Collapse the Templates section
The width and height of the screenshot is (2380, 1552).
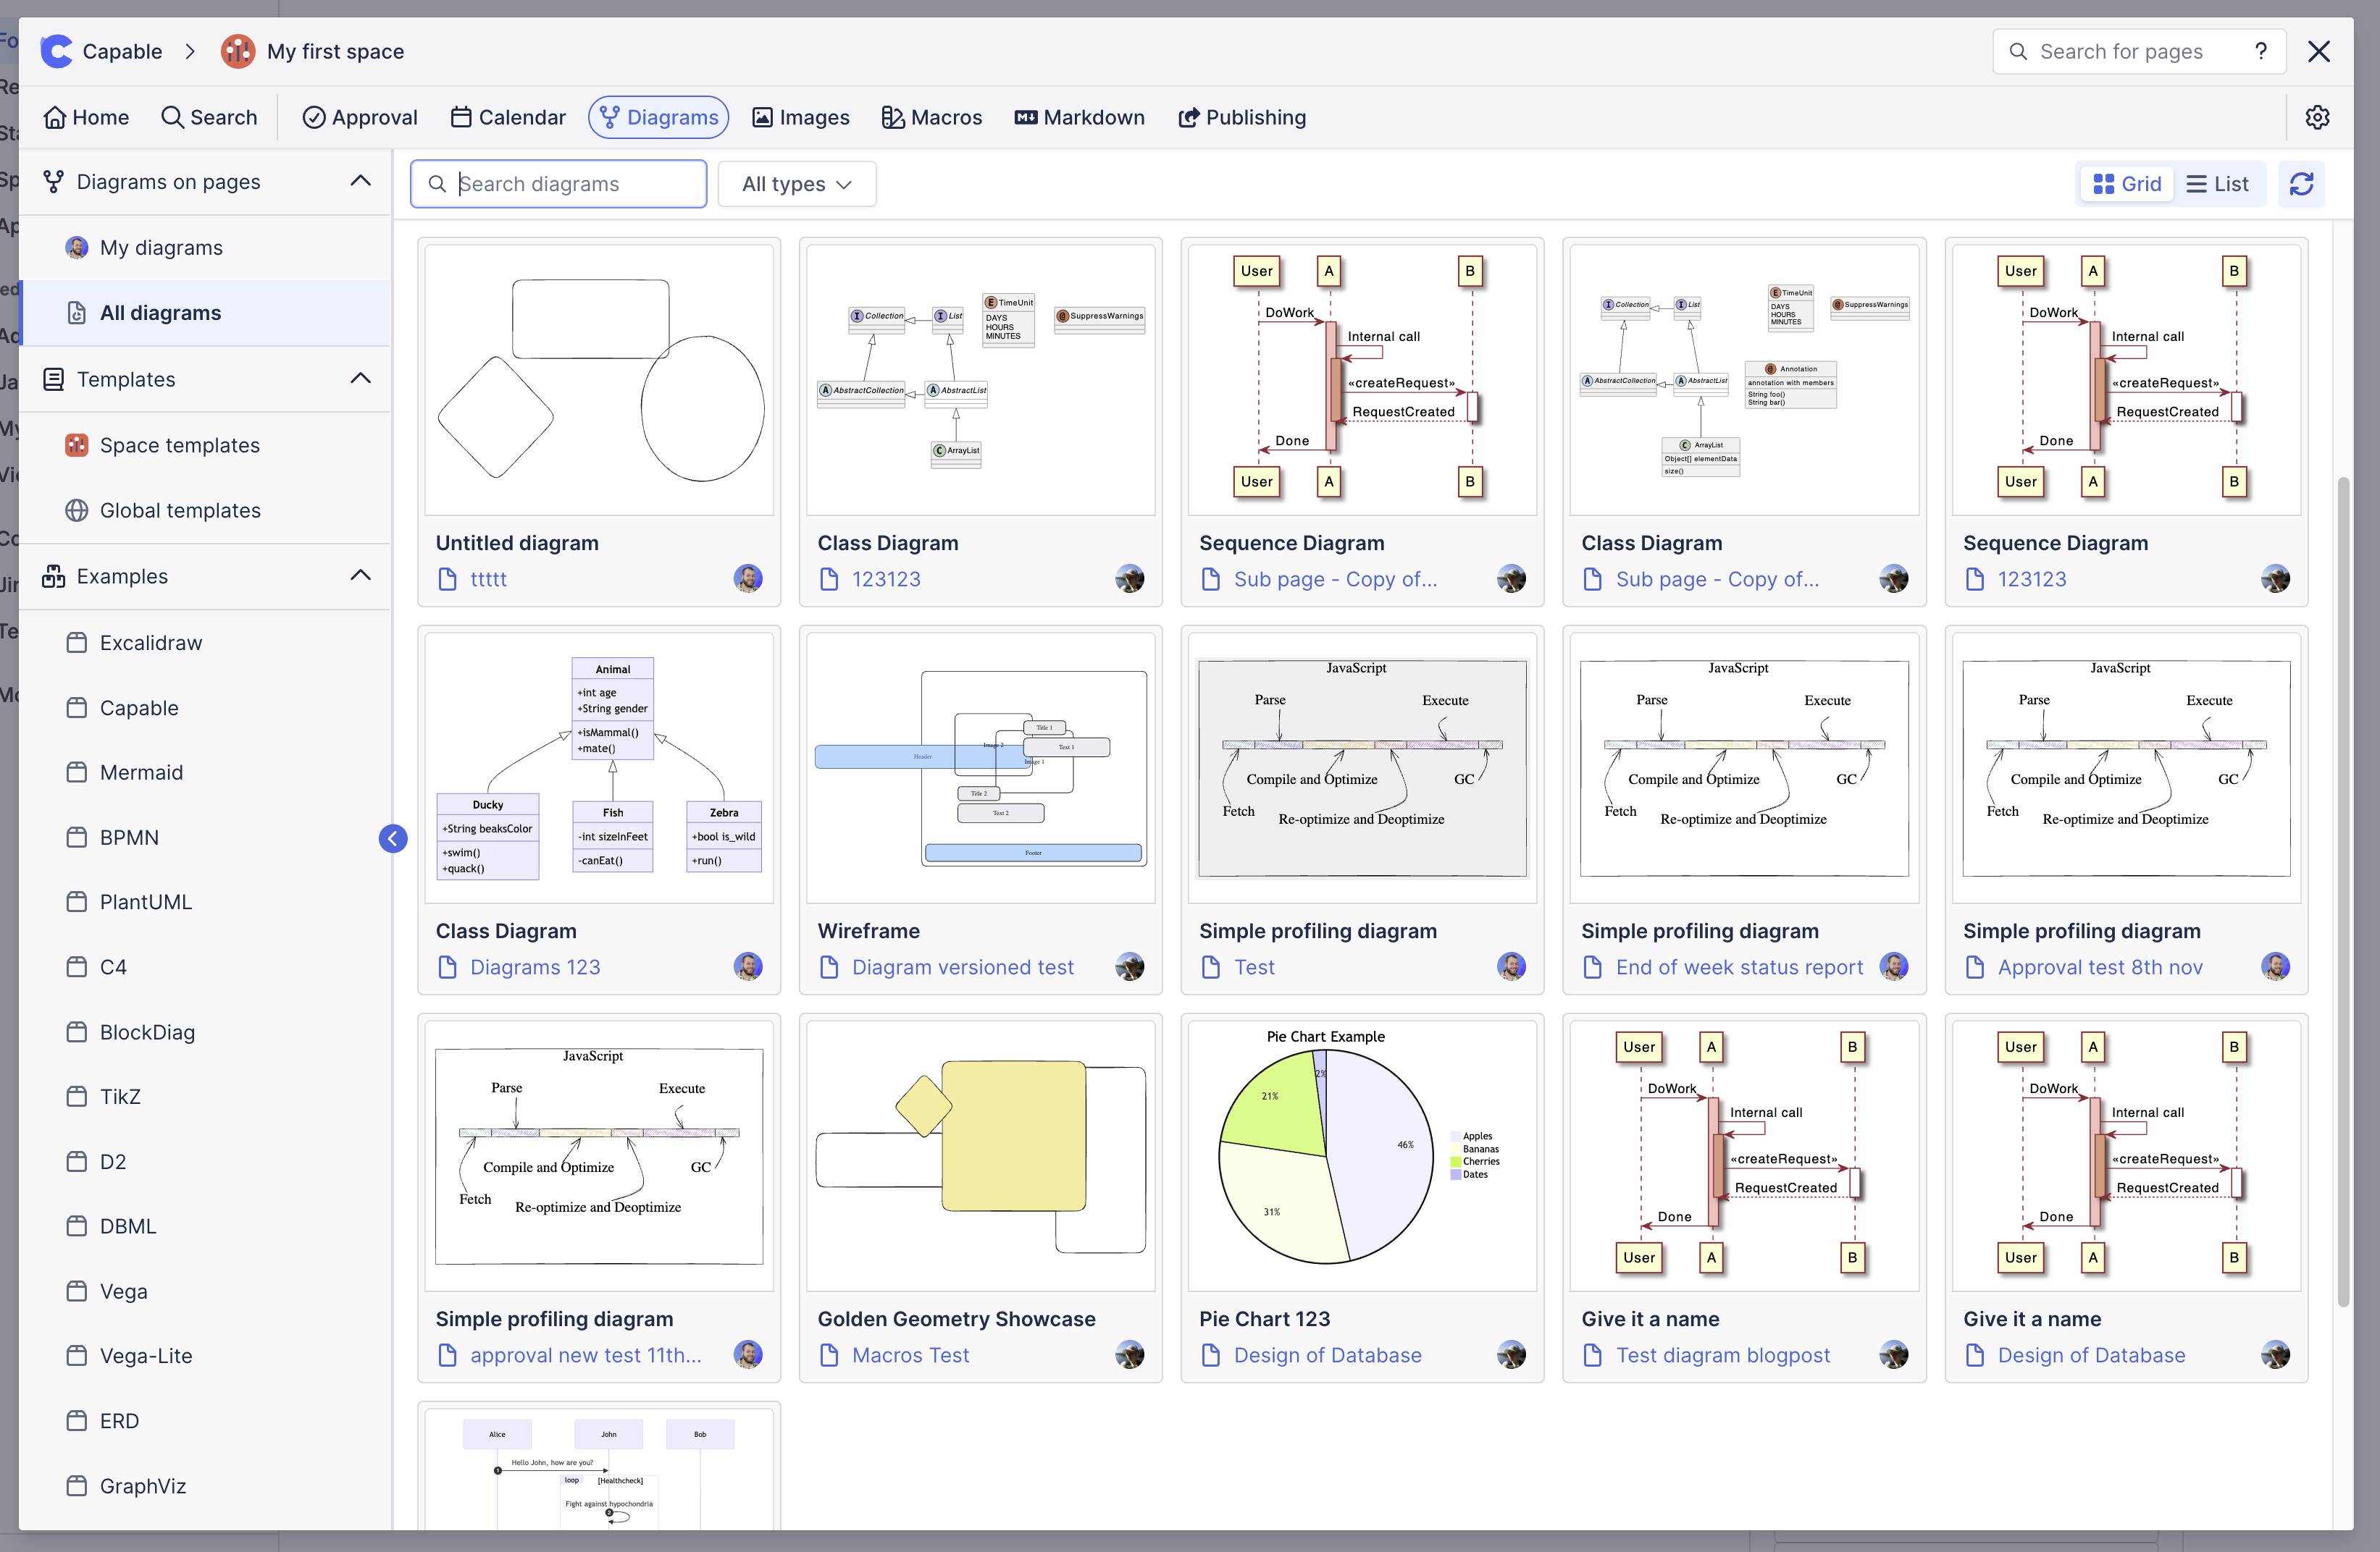(x=360, y=379)
